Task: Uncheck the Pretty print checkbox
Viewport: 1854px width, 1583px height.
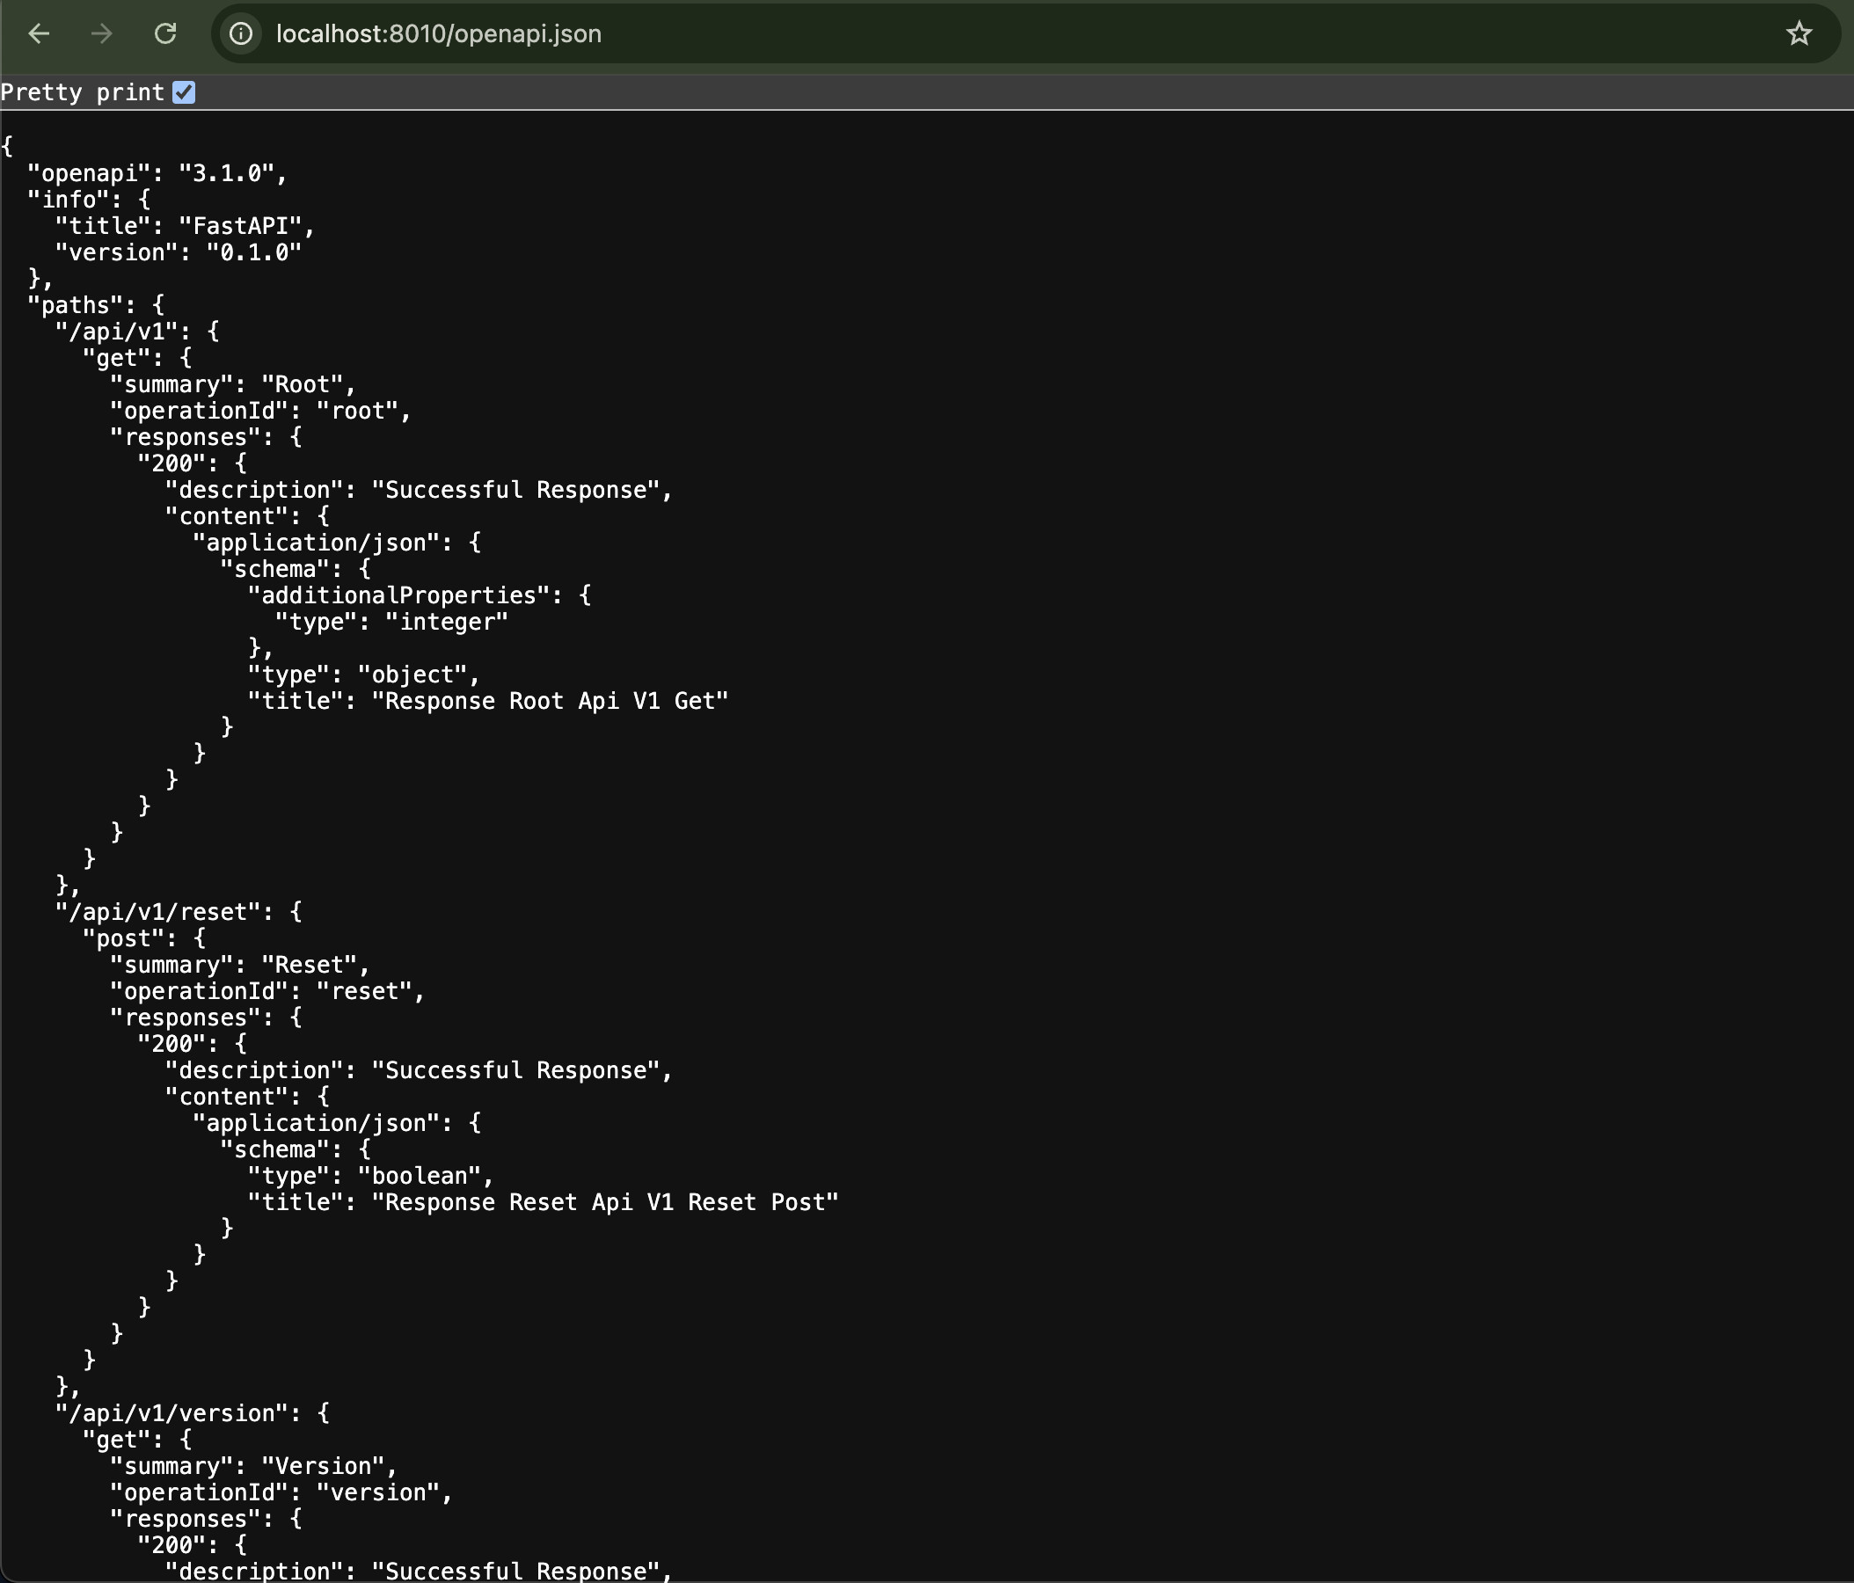Action: 185,91
